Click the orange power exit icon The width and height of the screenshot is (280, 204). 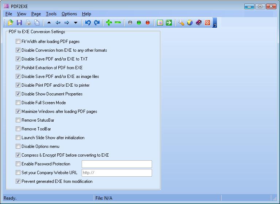[x=207, y=23]
